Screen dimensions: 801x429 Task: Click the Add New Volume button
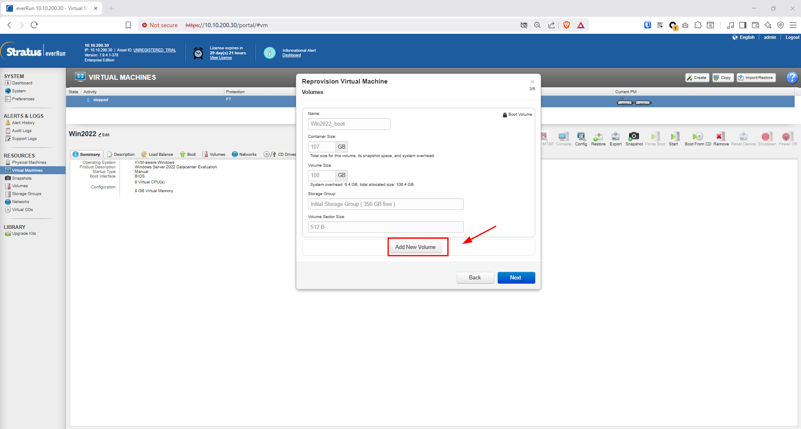tap(415, 247)
